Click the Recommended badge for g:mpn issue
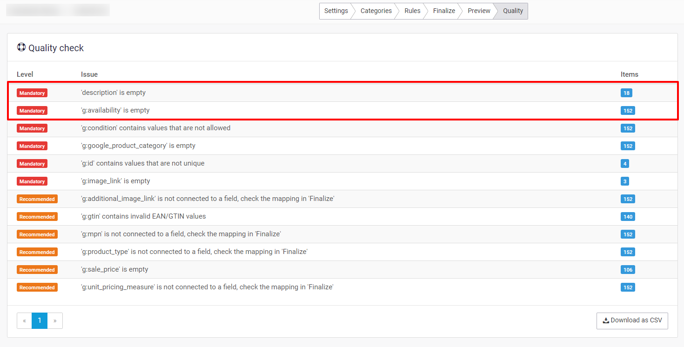Screen dimensions: 684x347 (x=37, y=234)
